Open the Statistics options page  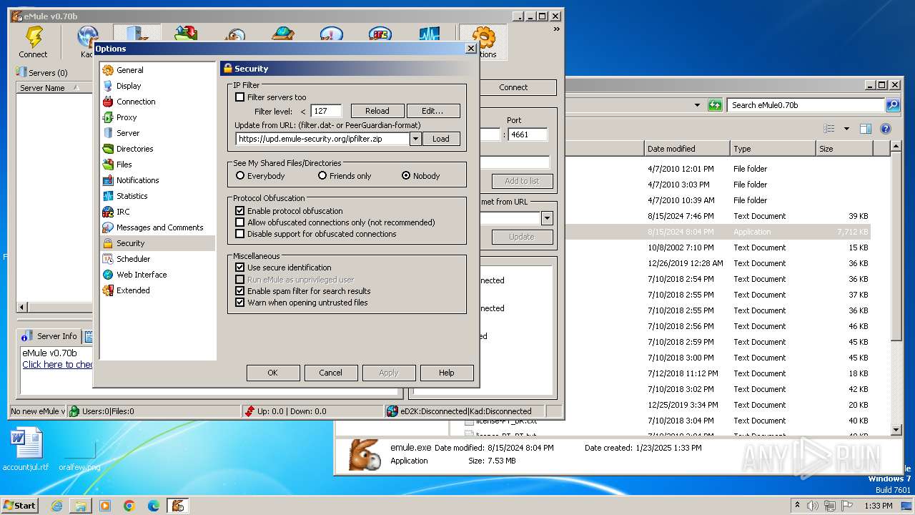coord(132,196)
